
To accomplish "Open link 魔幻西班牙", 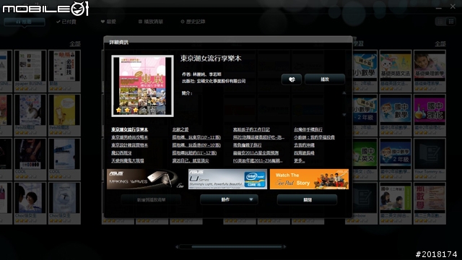I will [121, 153].
